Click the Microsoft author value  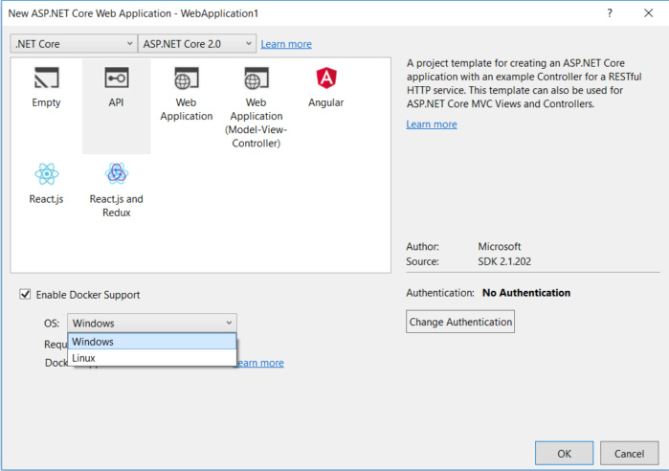click(500, 246)
